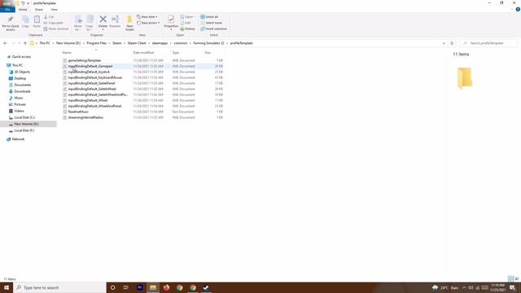Click Invert selection in the ribbon
521x293 pixels.
coord(213,29)
